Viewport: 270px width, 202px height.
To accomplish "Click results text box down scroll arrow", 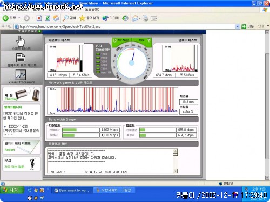I will tap(175, 171).
